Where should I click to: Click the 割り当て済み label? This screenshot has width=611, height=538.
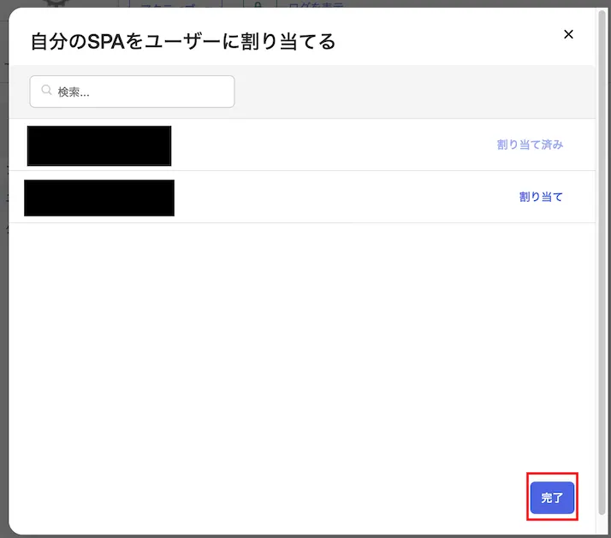pos(530,145)
